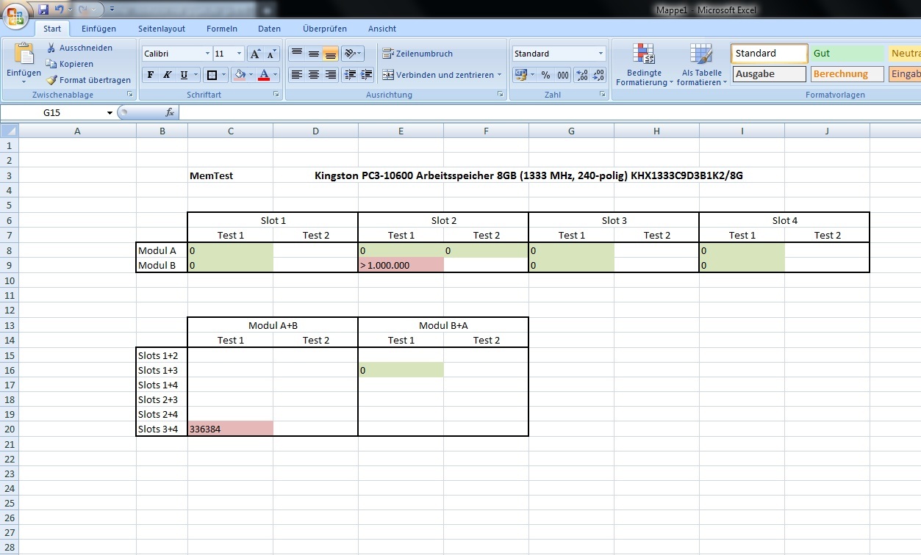Toggle italic formatting (K)
The height and width of the screenshot is (555, 921).
click(x=168, y=75)
